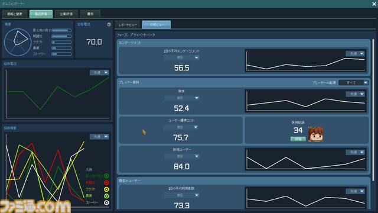Viewport: 378px width, 213px height.
Task: Click the small green button under 34
Action: 298,139
